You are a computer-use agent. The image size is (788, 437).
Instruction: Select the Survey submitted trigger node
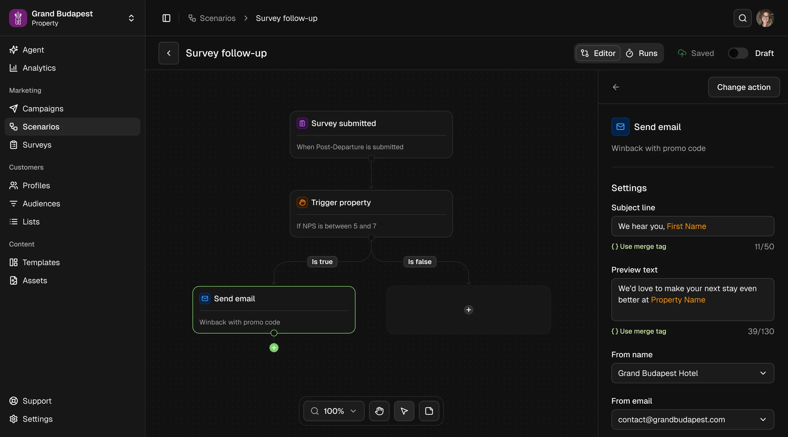371,135
